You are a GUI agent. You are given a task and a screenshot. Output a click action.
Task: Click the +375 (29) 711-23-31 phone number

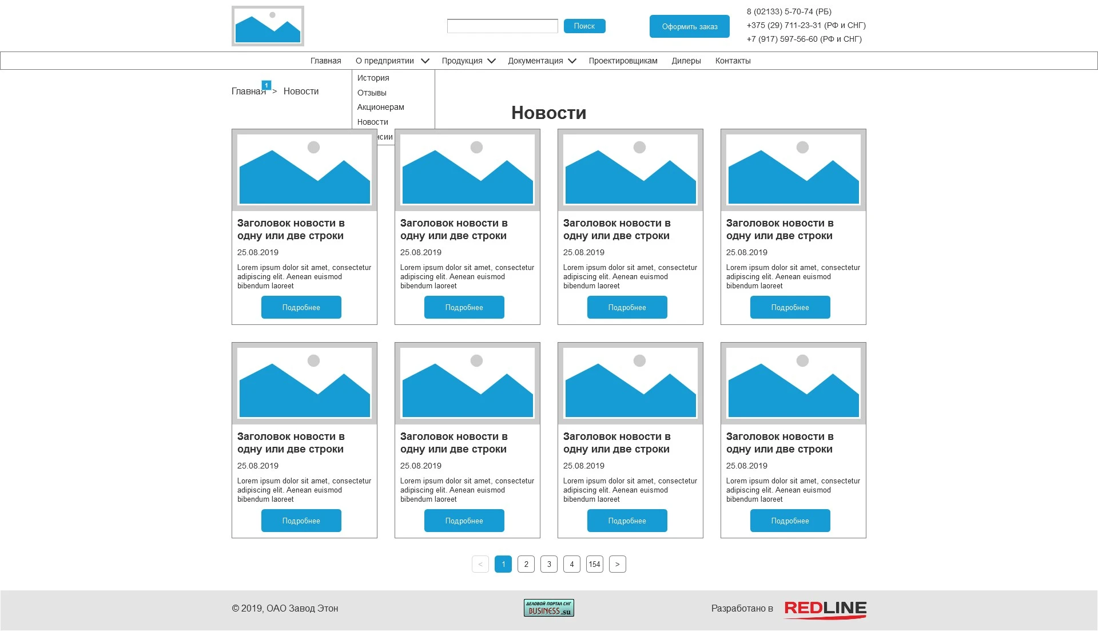tap(806, 25)
